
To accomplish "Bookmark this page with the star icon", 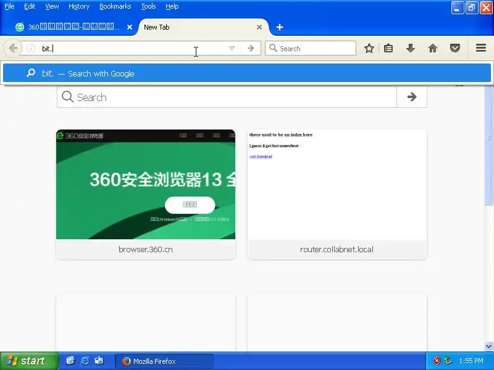I will pyautogui.click(x=369, y=48).
